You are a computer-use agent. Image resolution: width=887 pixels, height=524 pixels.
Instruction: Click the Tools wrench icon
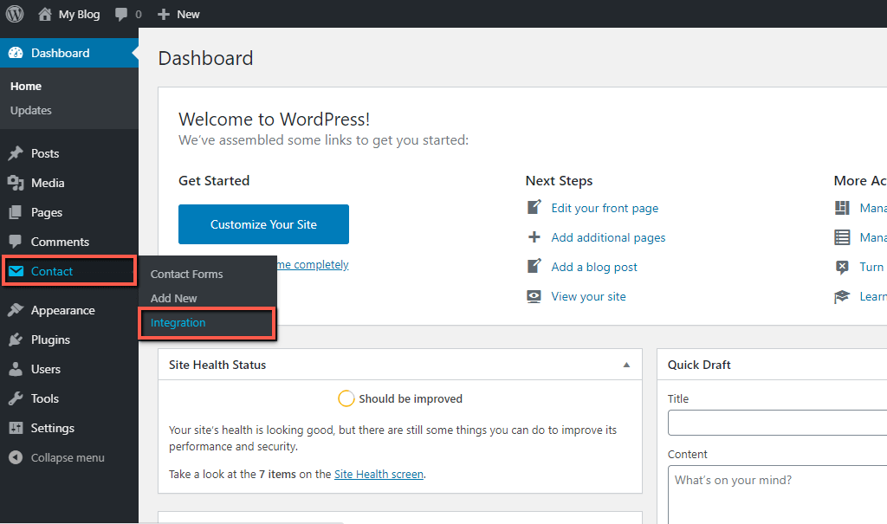pos(16,398)
